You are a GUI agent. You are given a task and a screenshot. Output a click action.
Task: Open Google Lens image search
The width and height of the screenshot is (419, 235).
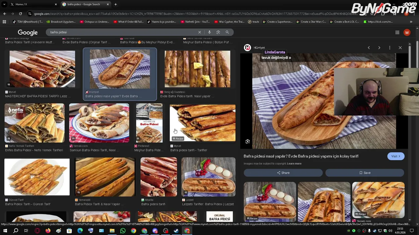[x=218, y=32]
